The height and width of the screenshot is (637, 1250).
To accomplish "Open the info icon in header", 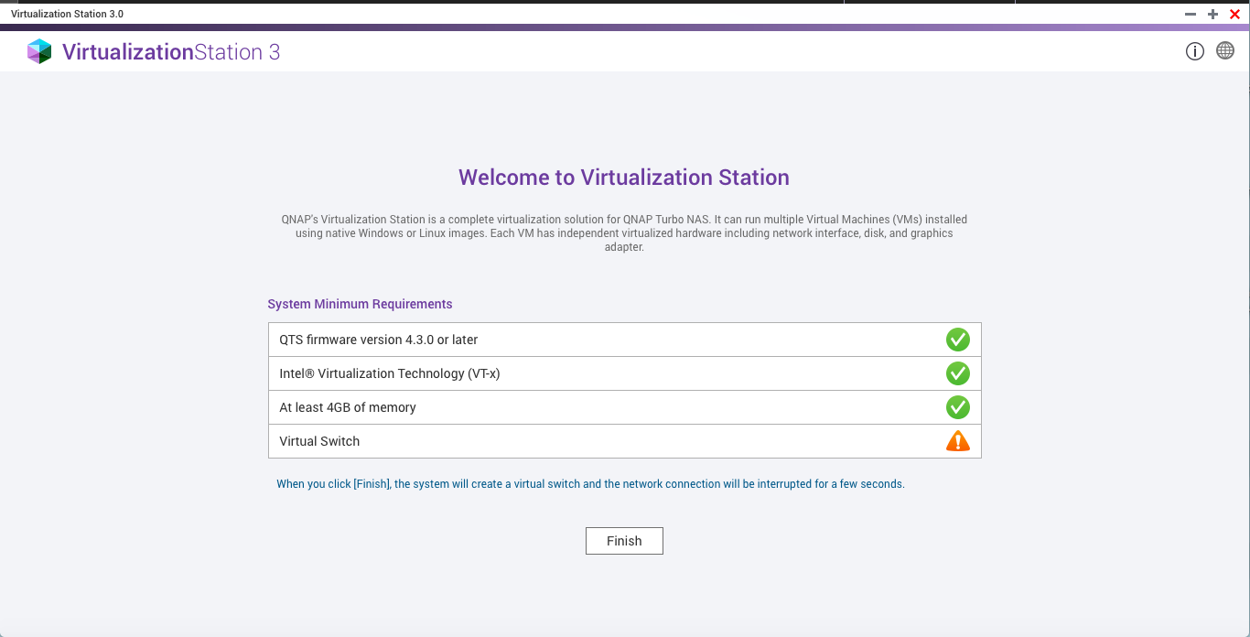I will click(x=1194, y=51).
